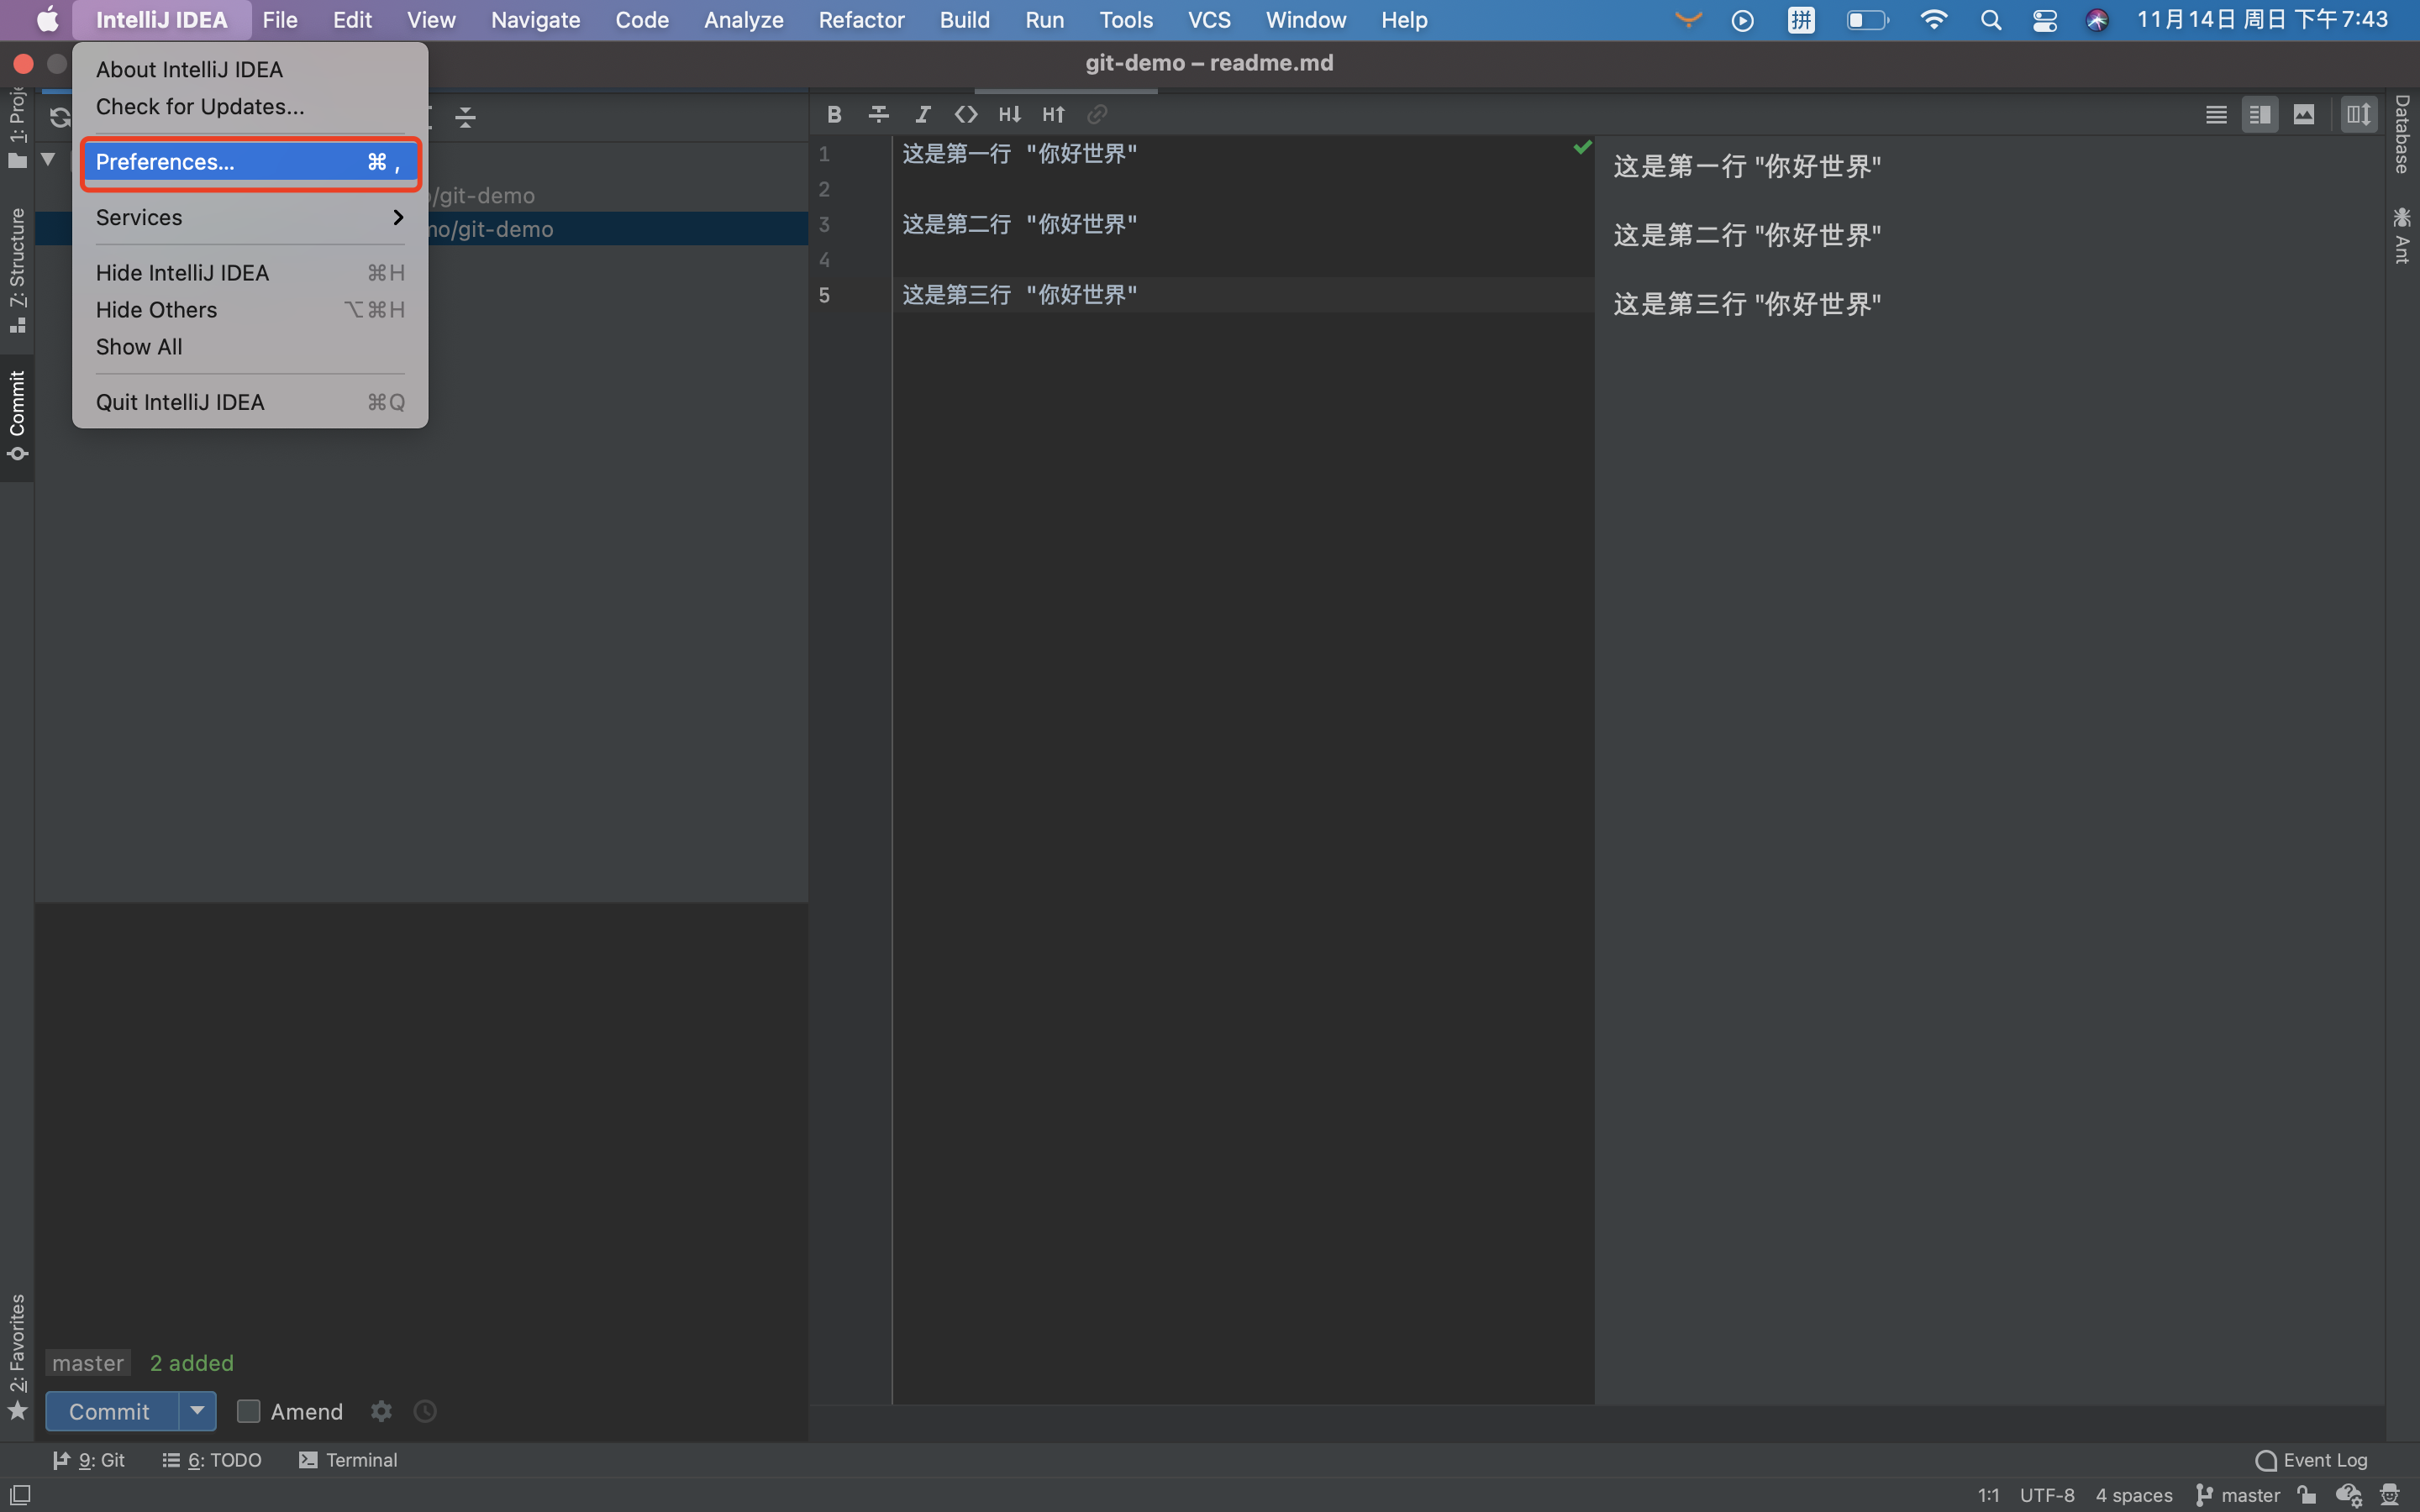Switch to preview-only view mode
The image size is (2420, 1512).
[x=2304, y=115]
